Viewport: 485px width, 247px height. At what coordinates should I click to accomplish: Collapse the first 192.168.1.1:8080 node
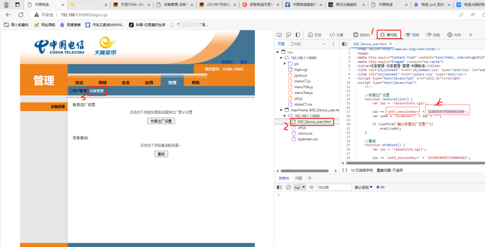tap(281, 58)
